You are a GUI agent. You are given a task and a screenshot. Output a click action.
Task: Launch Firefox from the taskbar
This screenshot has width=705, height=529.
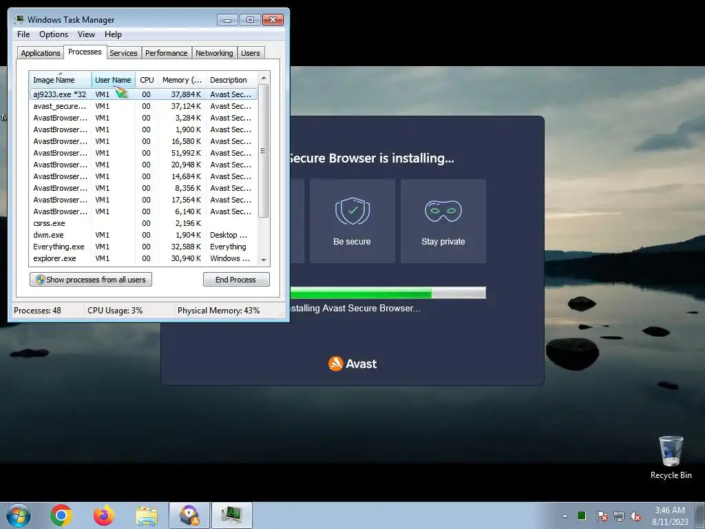pos(104,515)
